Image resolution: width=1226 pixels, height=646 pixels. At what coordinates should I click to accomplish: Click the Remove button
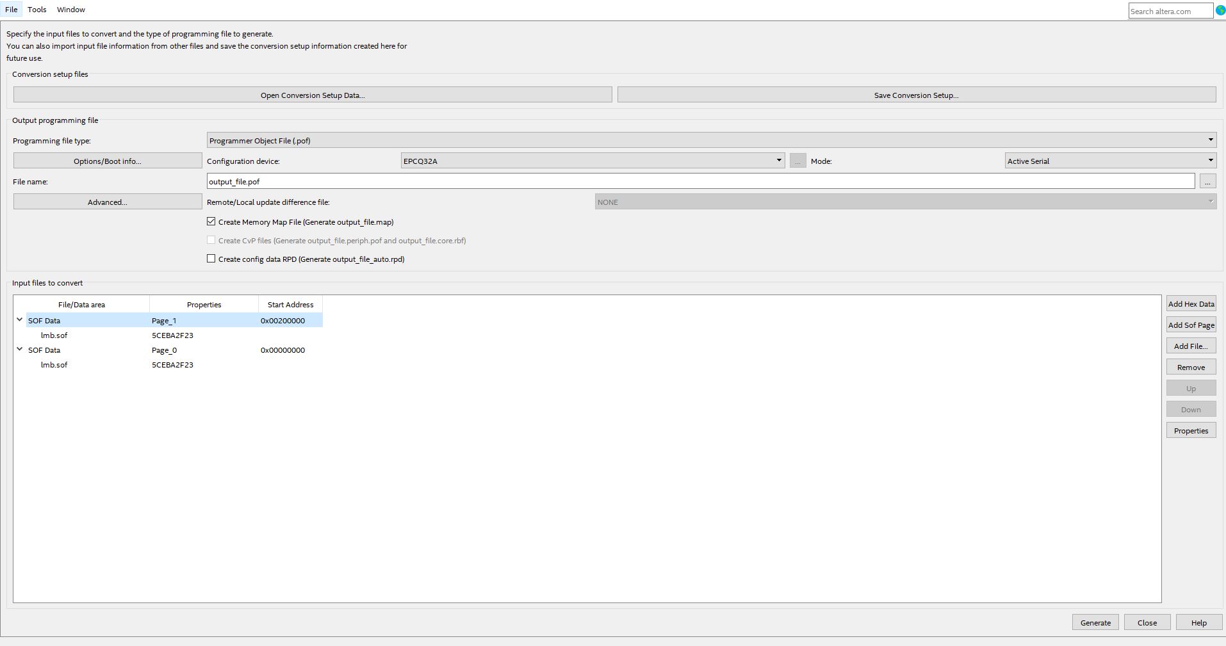tap(1191, 367)
